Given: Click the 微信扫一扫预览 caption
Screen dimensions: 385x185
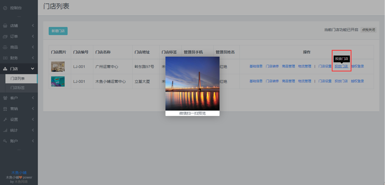Looking at the screenshot, I should [192, 113].
